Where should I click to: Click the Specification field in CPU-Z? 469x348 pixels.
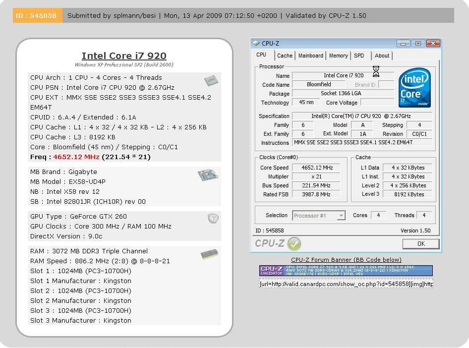point(362,116)
